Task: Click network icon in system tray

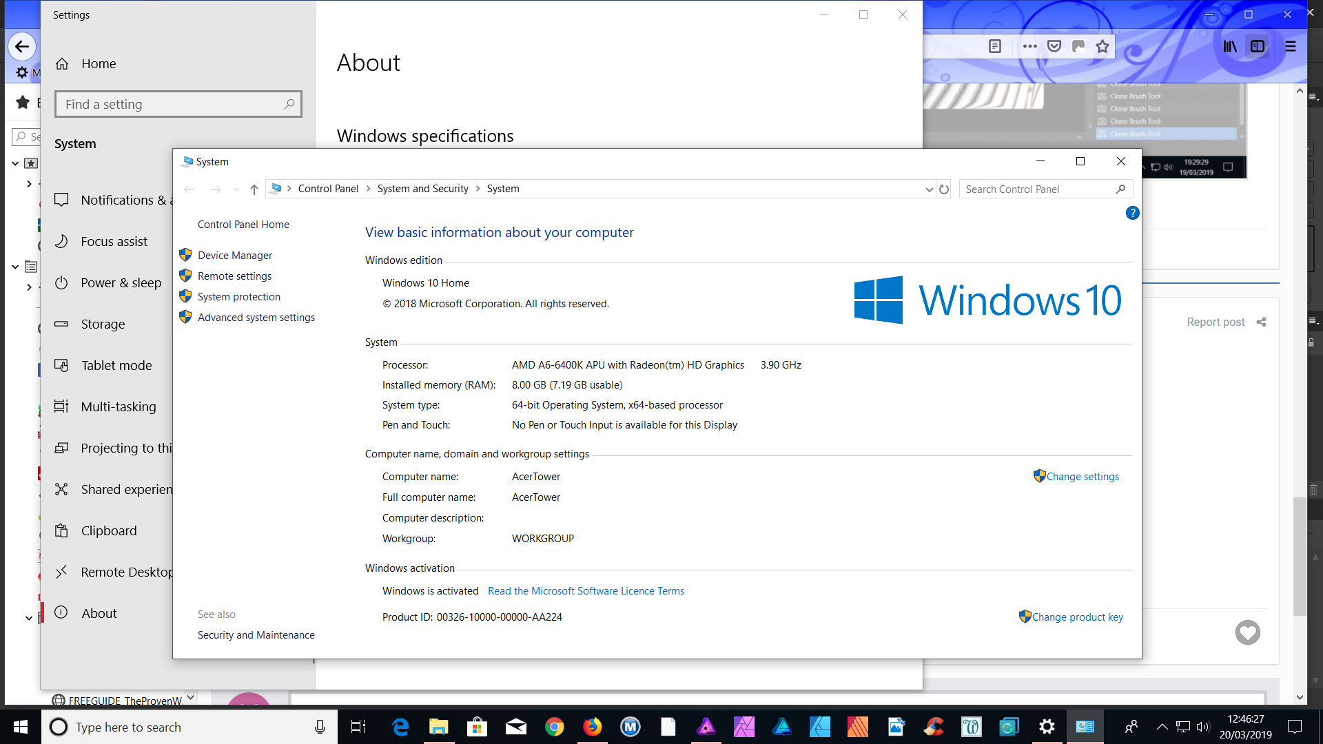Action: [x=1183, y=727]
